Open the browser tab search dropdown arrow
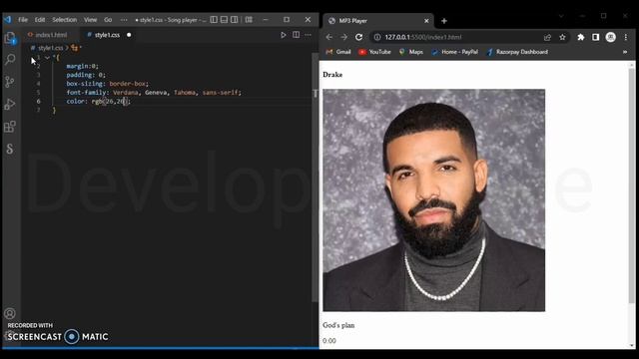Image resolution: width=639 pixels, height=359 pixels. 561,16
